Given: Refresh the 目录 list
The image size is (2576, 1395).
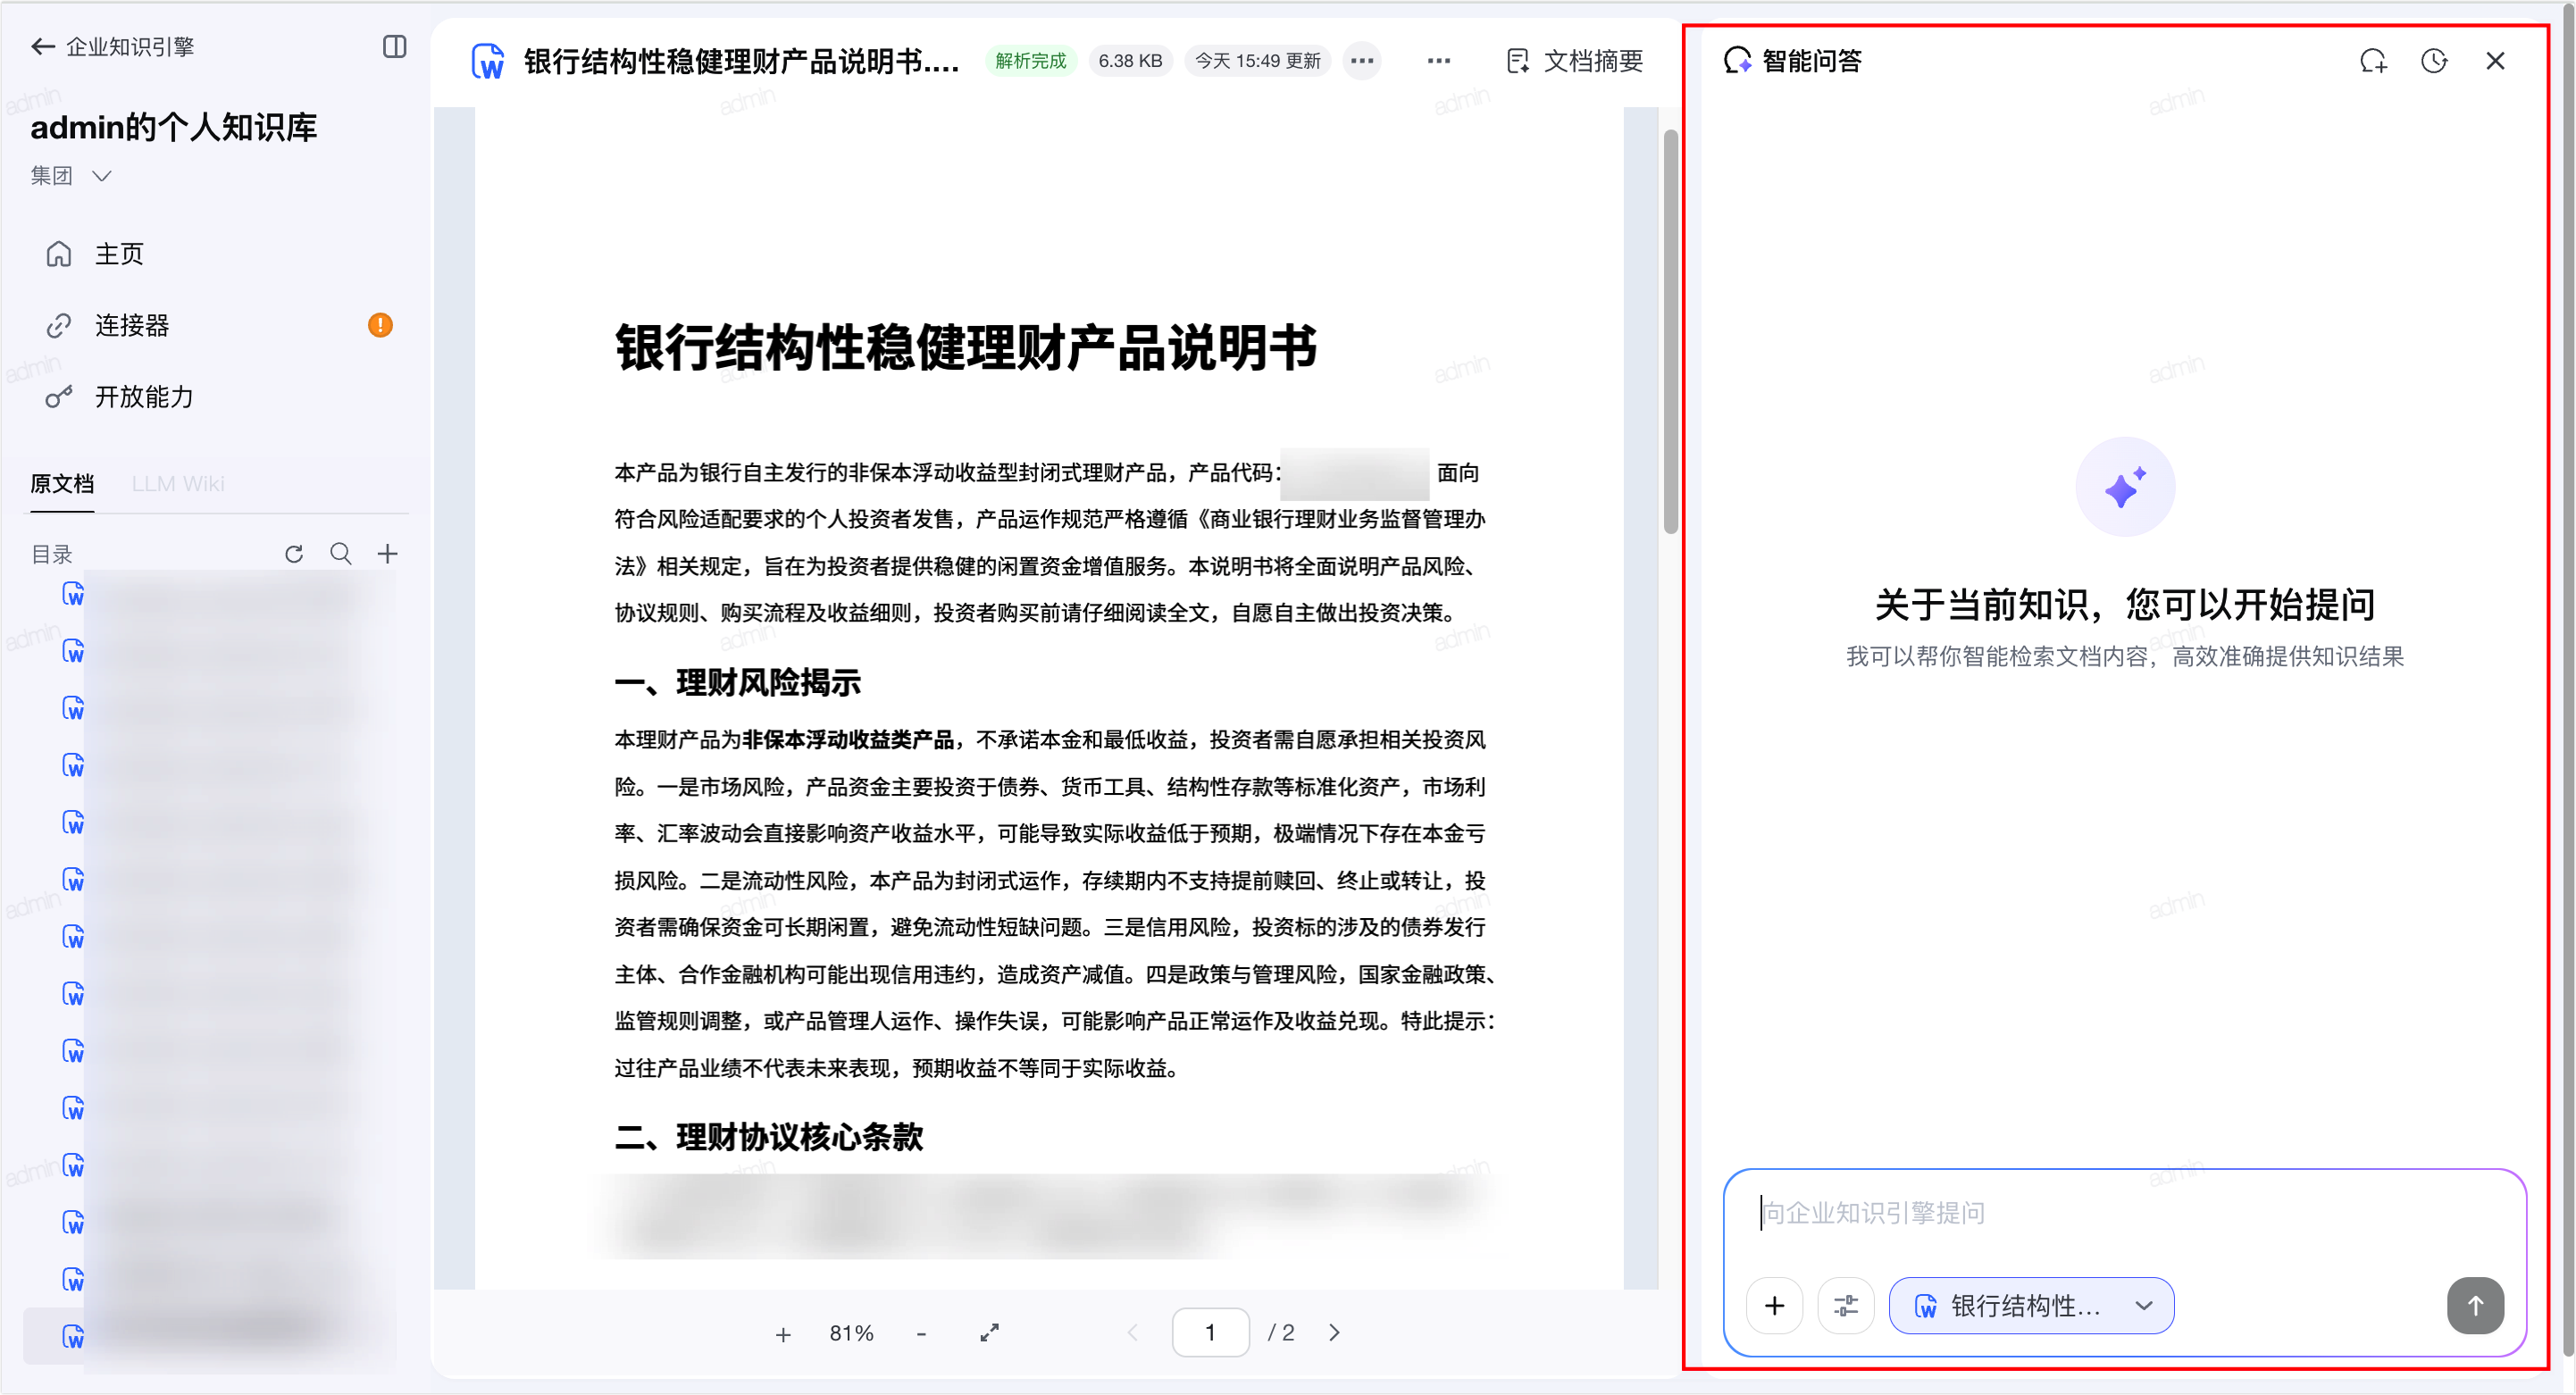Looking at the screenshot, I should pyautogui.click(x=294, y=554).
